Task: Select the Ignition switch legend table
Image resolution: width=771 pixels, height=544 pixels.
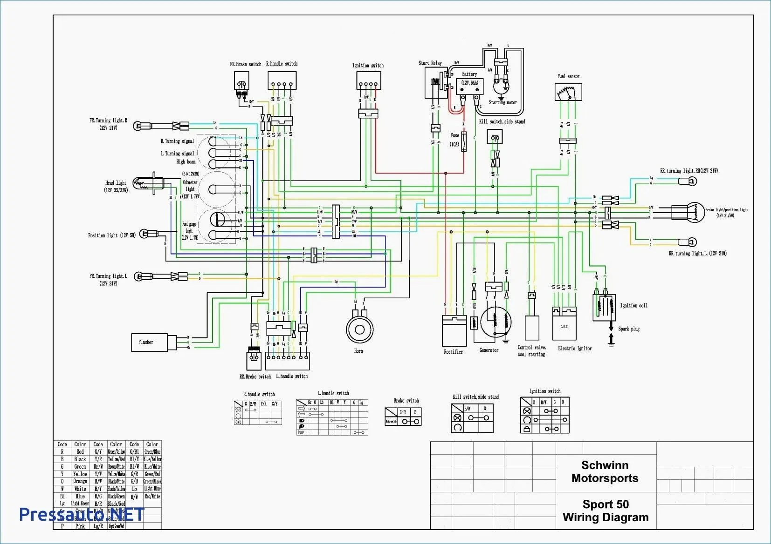Action: [x=545, y=415]
